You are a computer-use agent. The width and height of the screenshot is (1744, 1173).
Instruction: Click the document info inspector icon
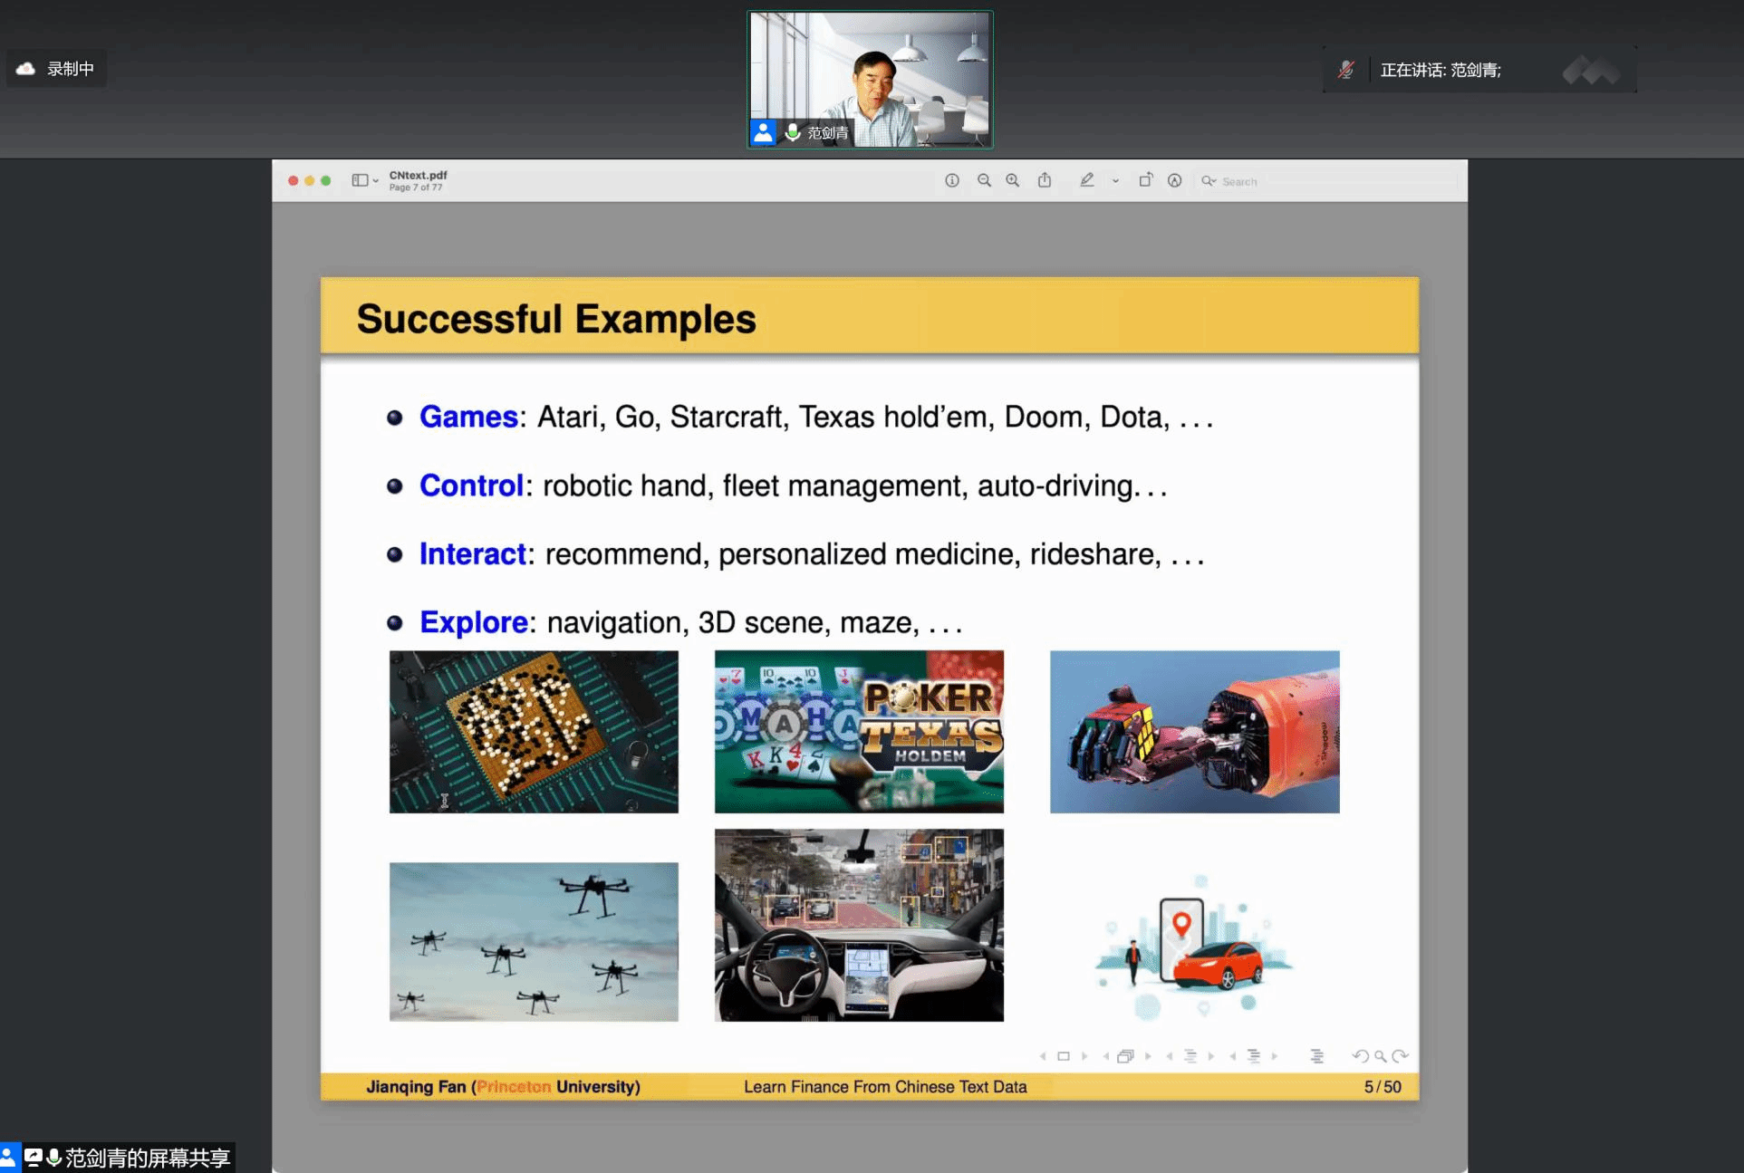(951, 180)
